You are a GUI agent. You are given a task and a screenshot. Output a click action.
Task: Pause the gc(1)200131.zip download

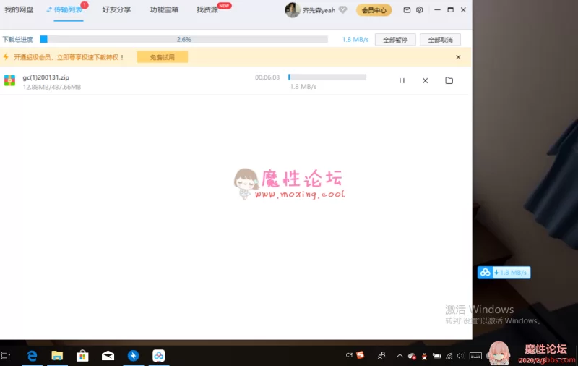402,80
